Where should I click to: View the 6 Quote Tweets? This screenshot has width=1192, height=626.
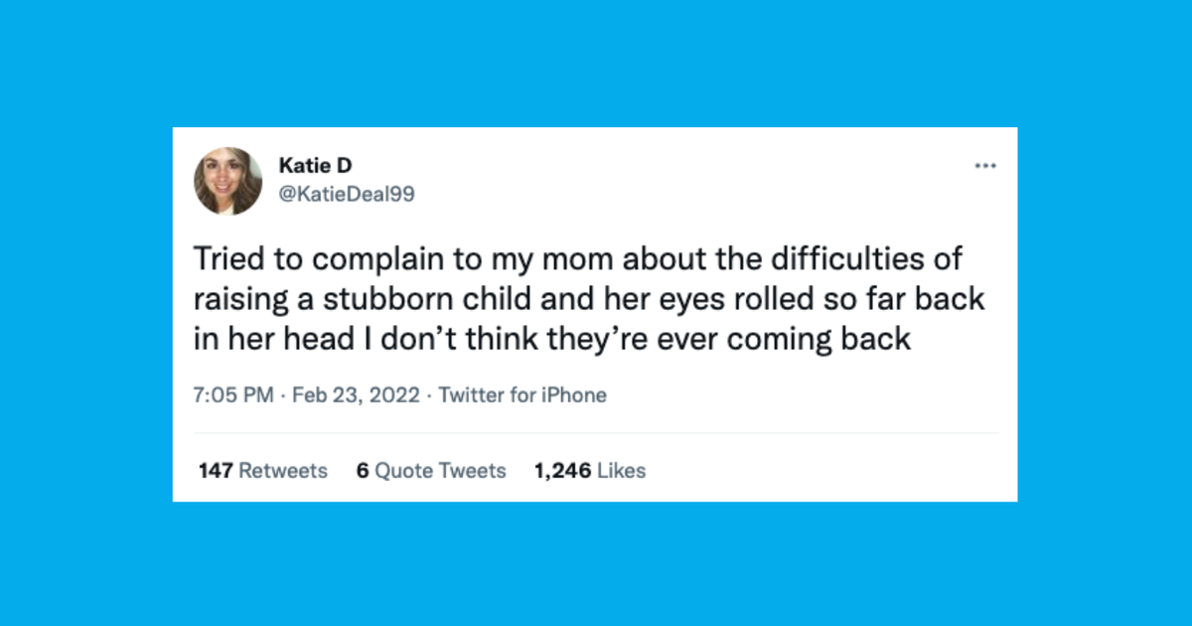[430, 470]
